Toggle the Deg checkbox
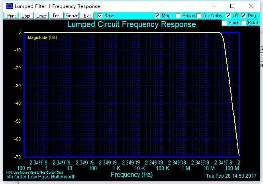Viewport: 263px width, 184px height. click(x=243, y=16)
